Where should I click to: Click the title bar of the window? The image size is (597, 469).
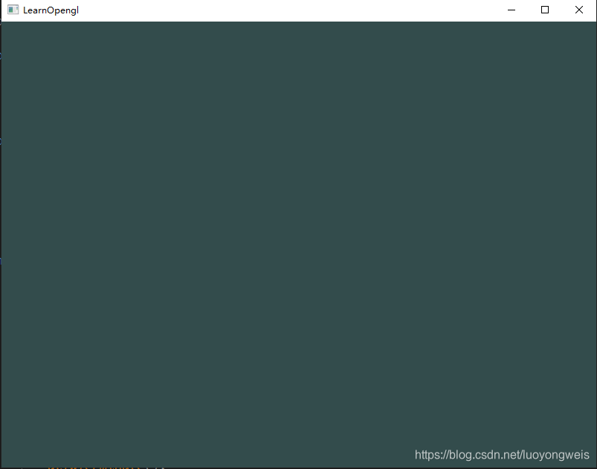(x=297, y=10)
